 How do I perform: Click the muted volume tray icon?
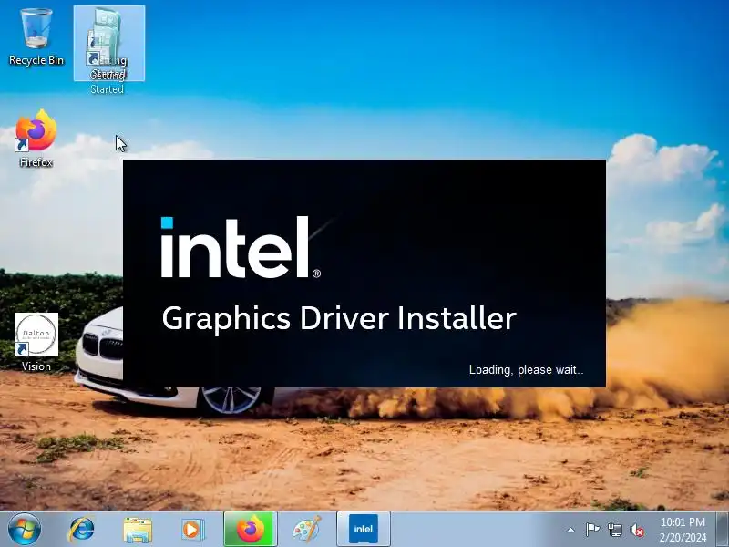click(637, 531)
